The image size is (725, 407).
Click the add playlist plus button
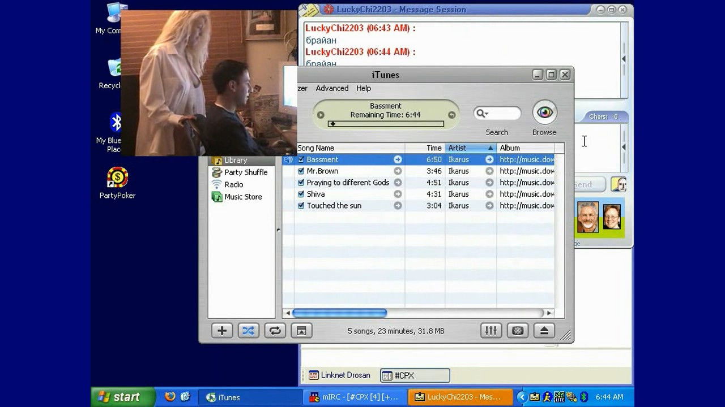point(222,331)
